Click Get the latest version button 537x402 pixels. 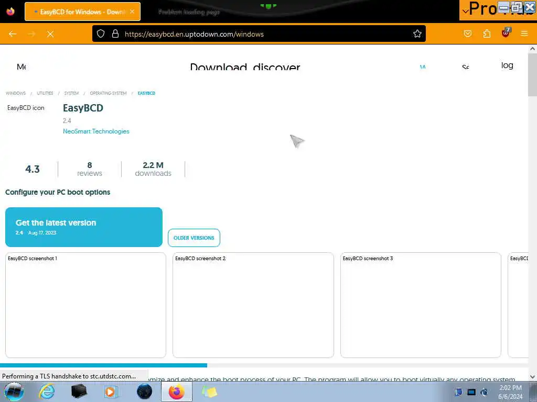[83, 227]
